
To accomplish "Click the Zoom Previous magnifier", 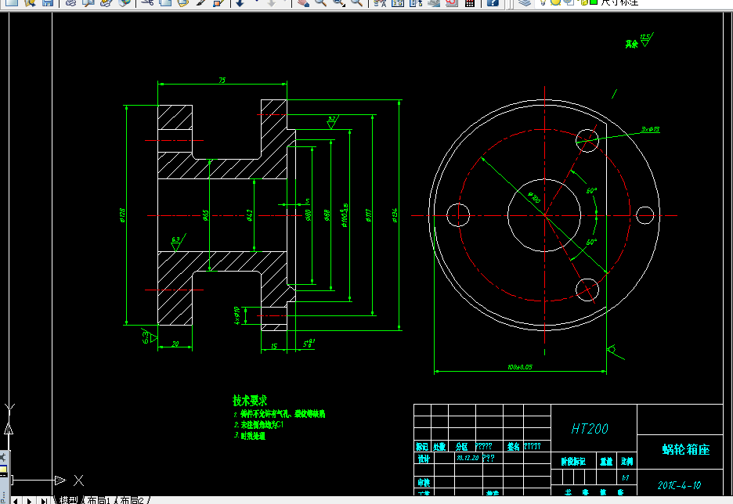I will [x=356, y=2].
